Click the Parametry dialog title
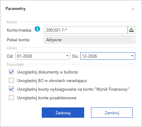Screen dimensions: 142x127 pos(15,9)
